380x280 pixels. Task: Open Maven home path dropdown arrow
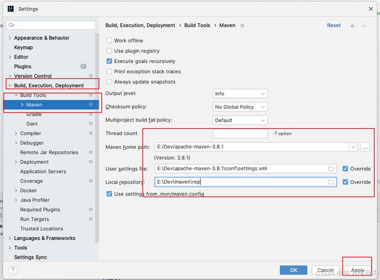click(353, 147)
